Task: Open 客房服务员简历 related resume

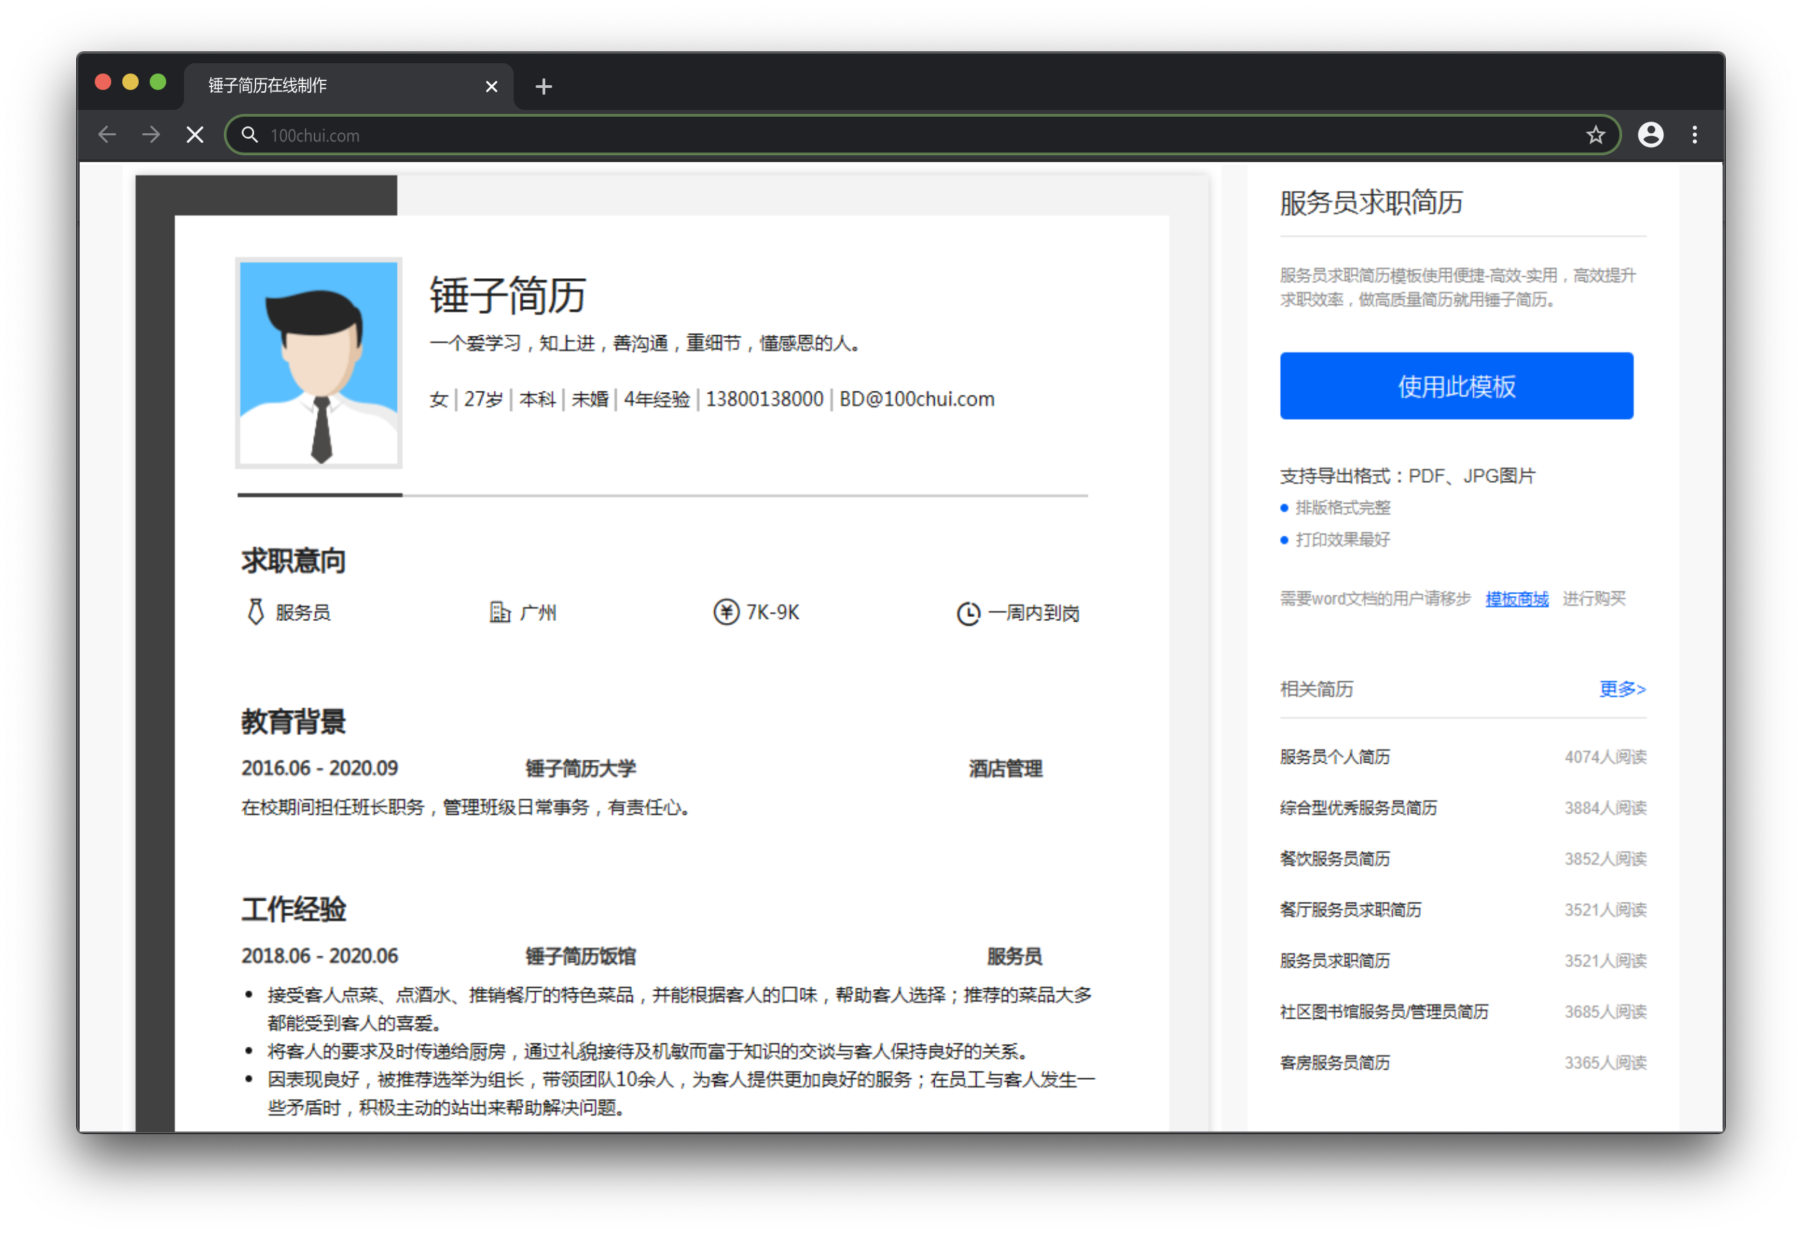Action: (1334, 1063)
